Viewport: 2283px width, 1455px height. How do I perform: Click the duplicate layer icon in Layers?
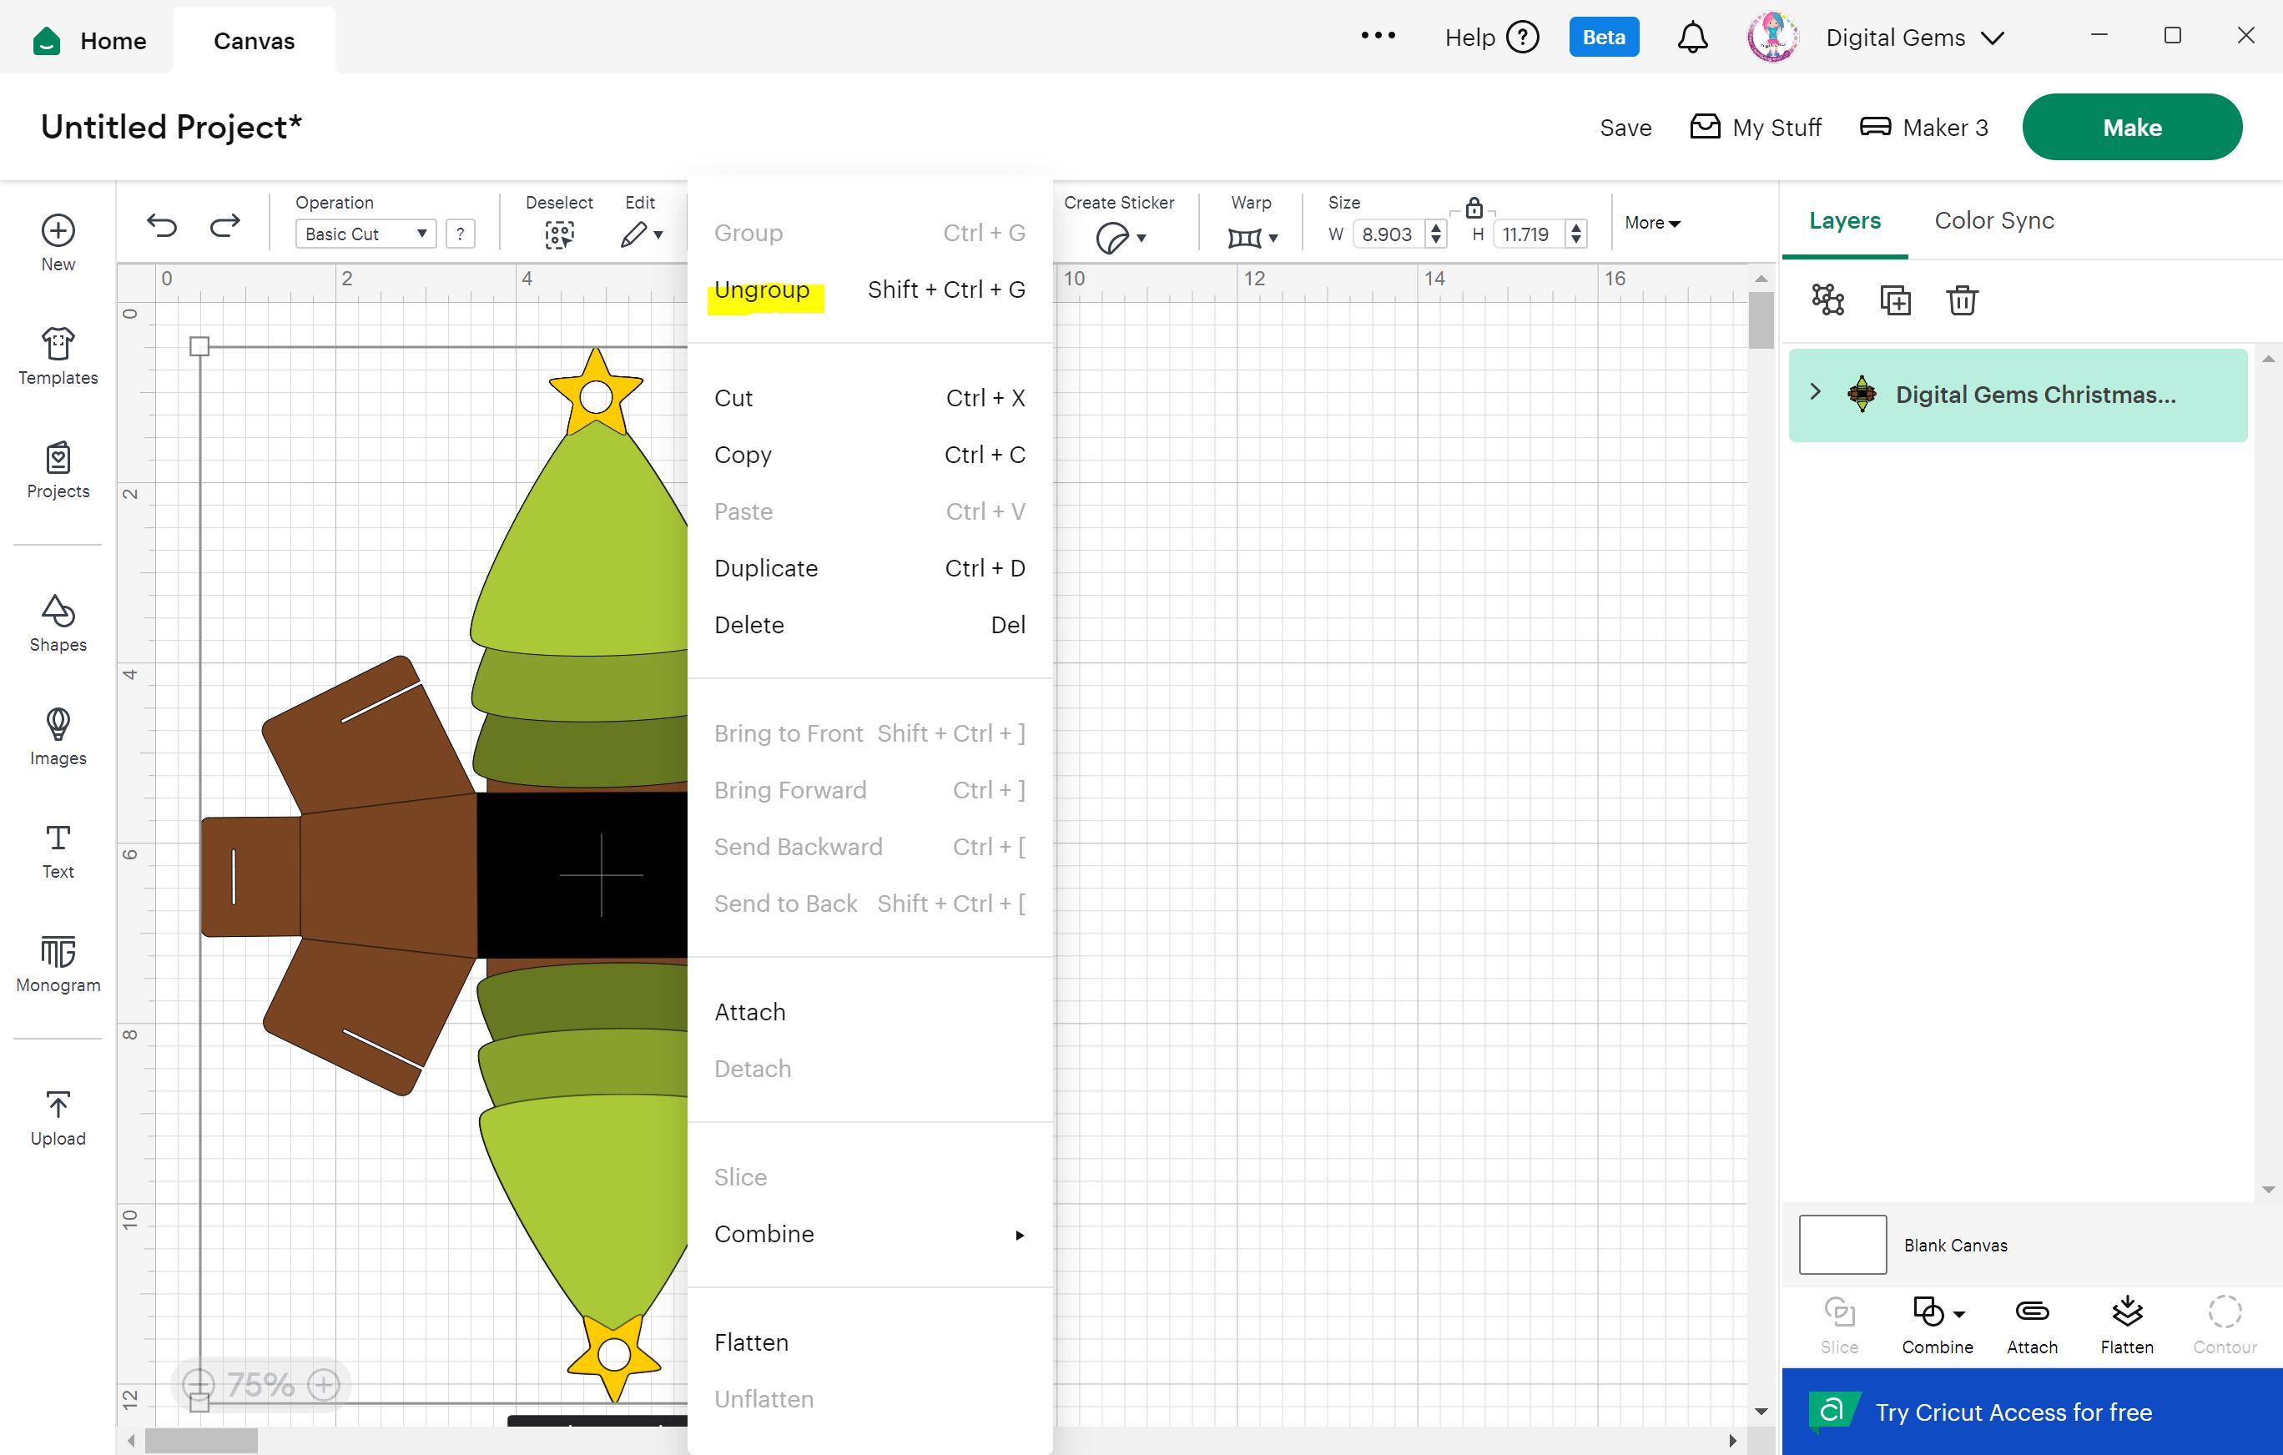[x=1894, y=300]
